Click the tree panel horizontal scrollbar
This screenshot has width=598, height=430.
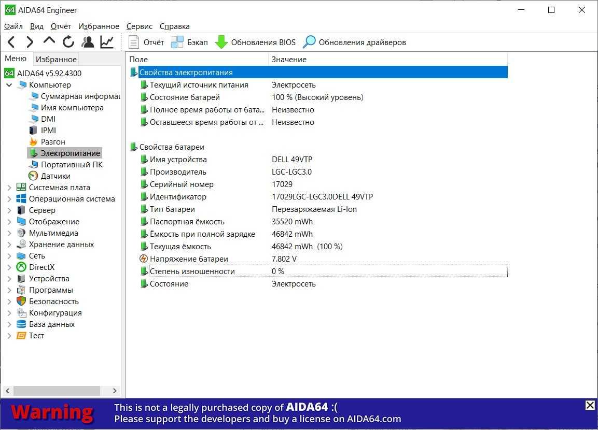pos(57,391)
